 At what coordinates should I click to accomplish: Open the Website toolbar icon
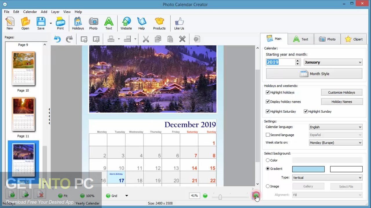[126, 23]
